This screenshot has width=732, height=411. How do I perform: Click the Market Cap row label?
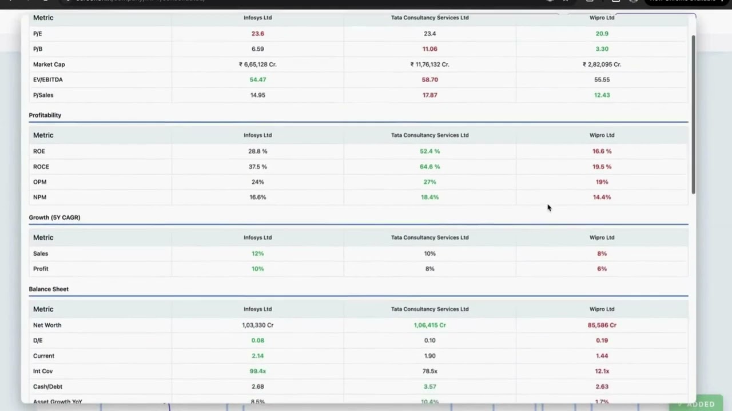pyautogui.click(x=49, y=65)
